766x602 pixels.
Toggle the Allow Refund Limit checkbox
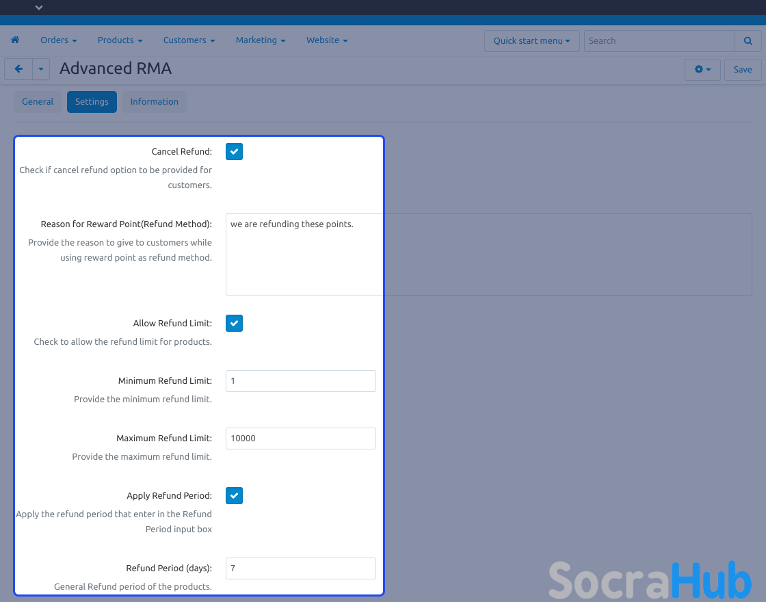click(234, 323)
